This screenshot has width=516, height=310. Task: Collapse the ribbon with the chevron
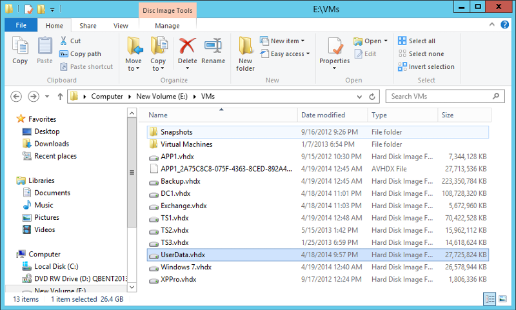coord(492,24)
